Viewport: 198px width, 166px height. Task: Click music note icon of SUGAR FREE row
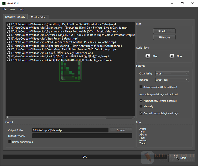(8, 60)
